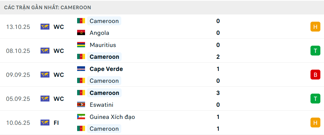Click the Mauritius flag icon
324x135 pixels.
click(x=81, y=45)
